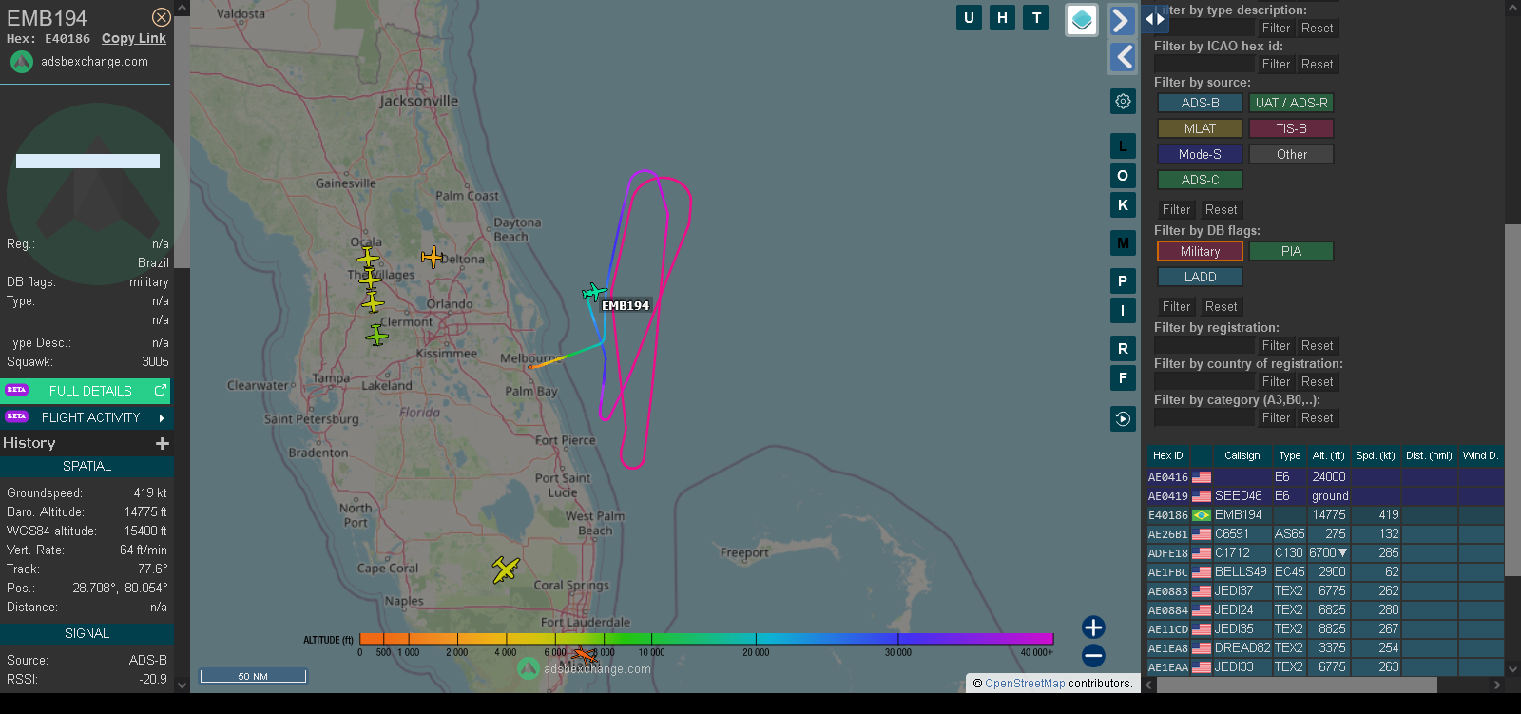Sort table by Dist. (nmi) column

click(1429, 455)
